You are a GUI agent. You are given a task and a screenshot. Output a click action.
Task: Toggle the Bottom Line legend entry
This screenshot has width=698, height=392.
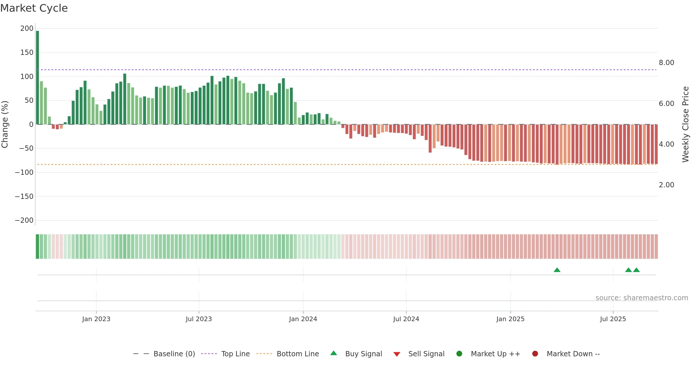tap(288, 354)
